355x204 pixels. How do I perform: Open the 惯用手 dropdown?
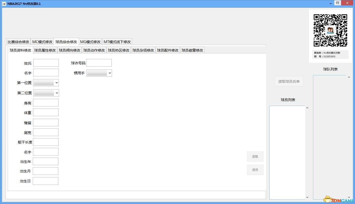tap(99, 73)
